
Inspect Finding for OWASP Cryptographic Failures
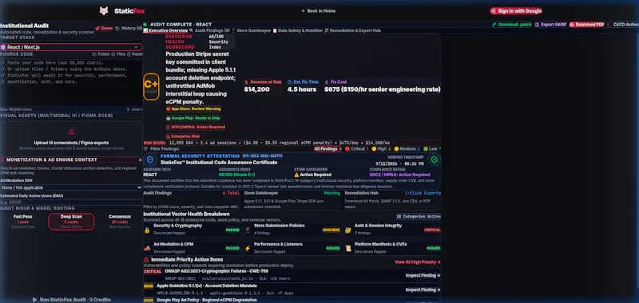(423, 275)
